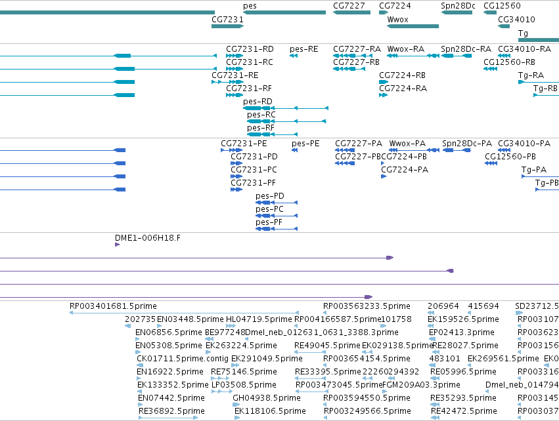Select protein CG7231-PC

pyautogui.click(x=254, y=170)
